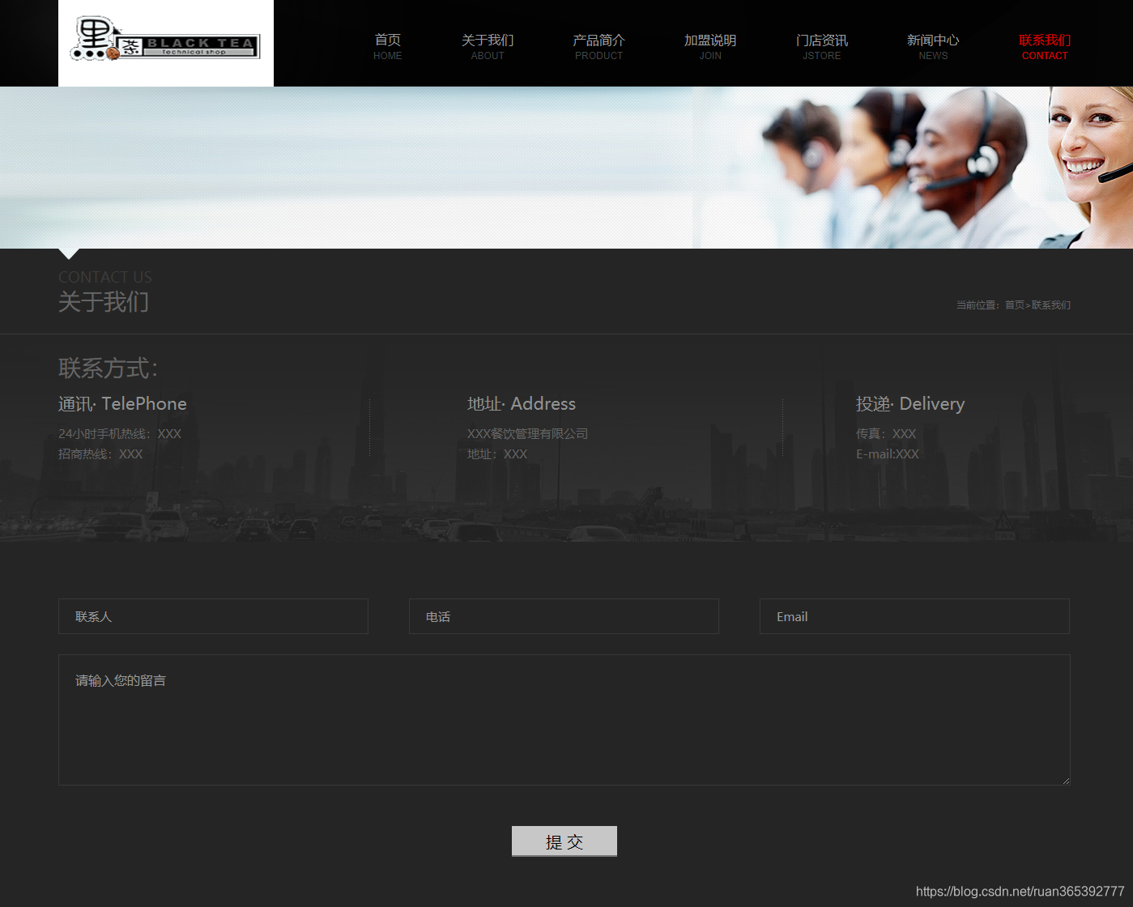1133x907 pixels.
Task: Click the 当前位置 breadcrumb label
Action: point(977,305)
